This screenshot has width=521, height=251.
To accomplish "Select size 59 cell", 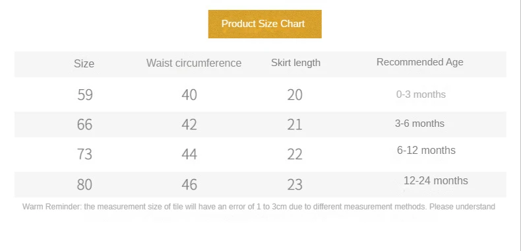I will 84,95.
